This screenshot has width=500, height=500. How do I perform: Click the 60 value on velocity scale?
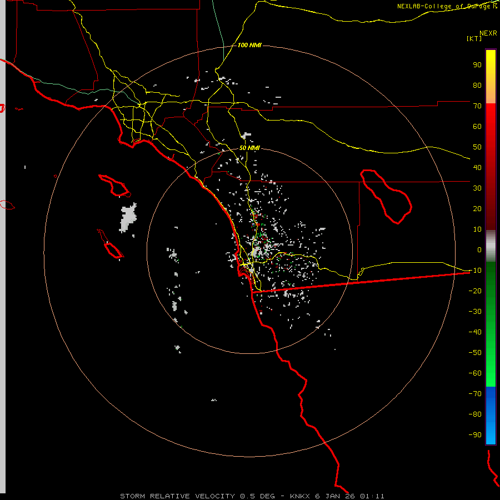(x=477, y=126)
